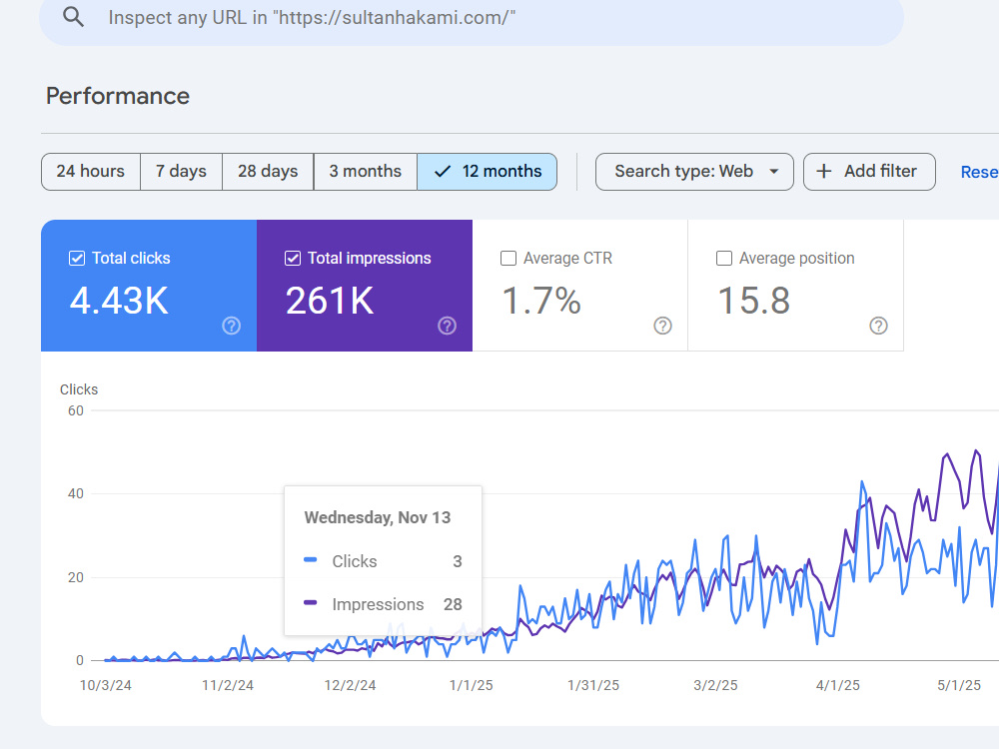Uncheck the Total impressions checkbox
This screenshot has height=749, width=999.
click(293, 258)
